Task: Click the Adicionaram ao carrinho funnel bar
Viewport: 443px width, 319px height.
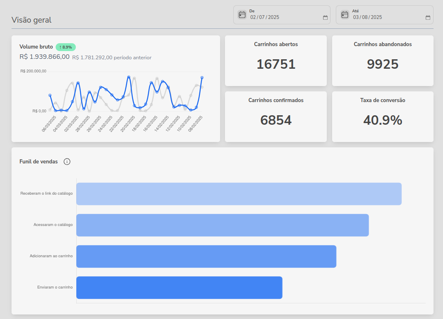Action: pos(206,256)
